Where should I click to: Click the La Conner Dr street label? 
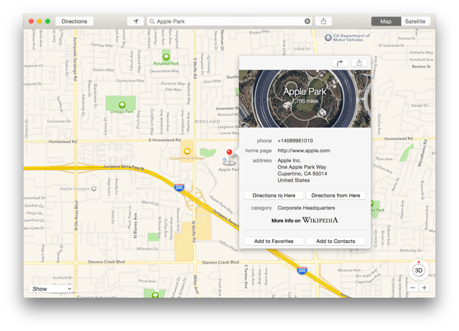59,121
